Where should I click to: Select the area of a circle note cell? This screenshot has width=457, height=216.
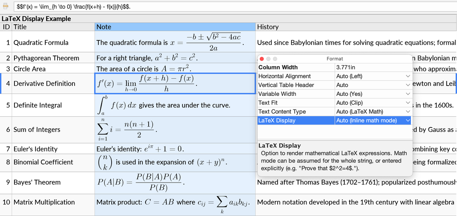point(175,69)
